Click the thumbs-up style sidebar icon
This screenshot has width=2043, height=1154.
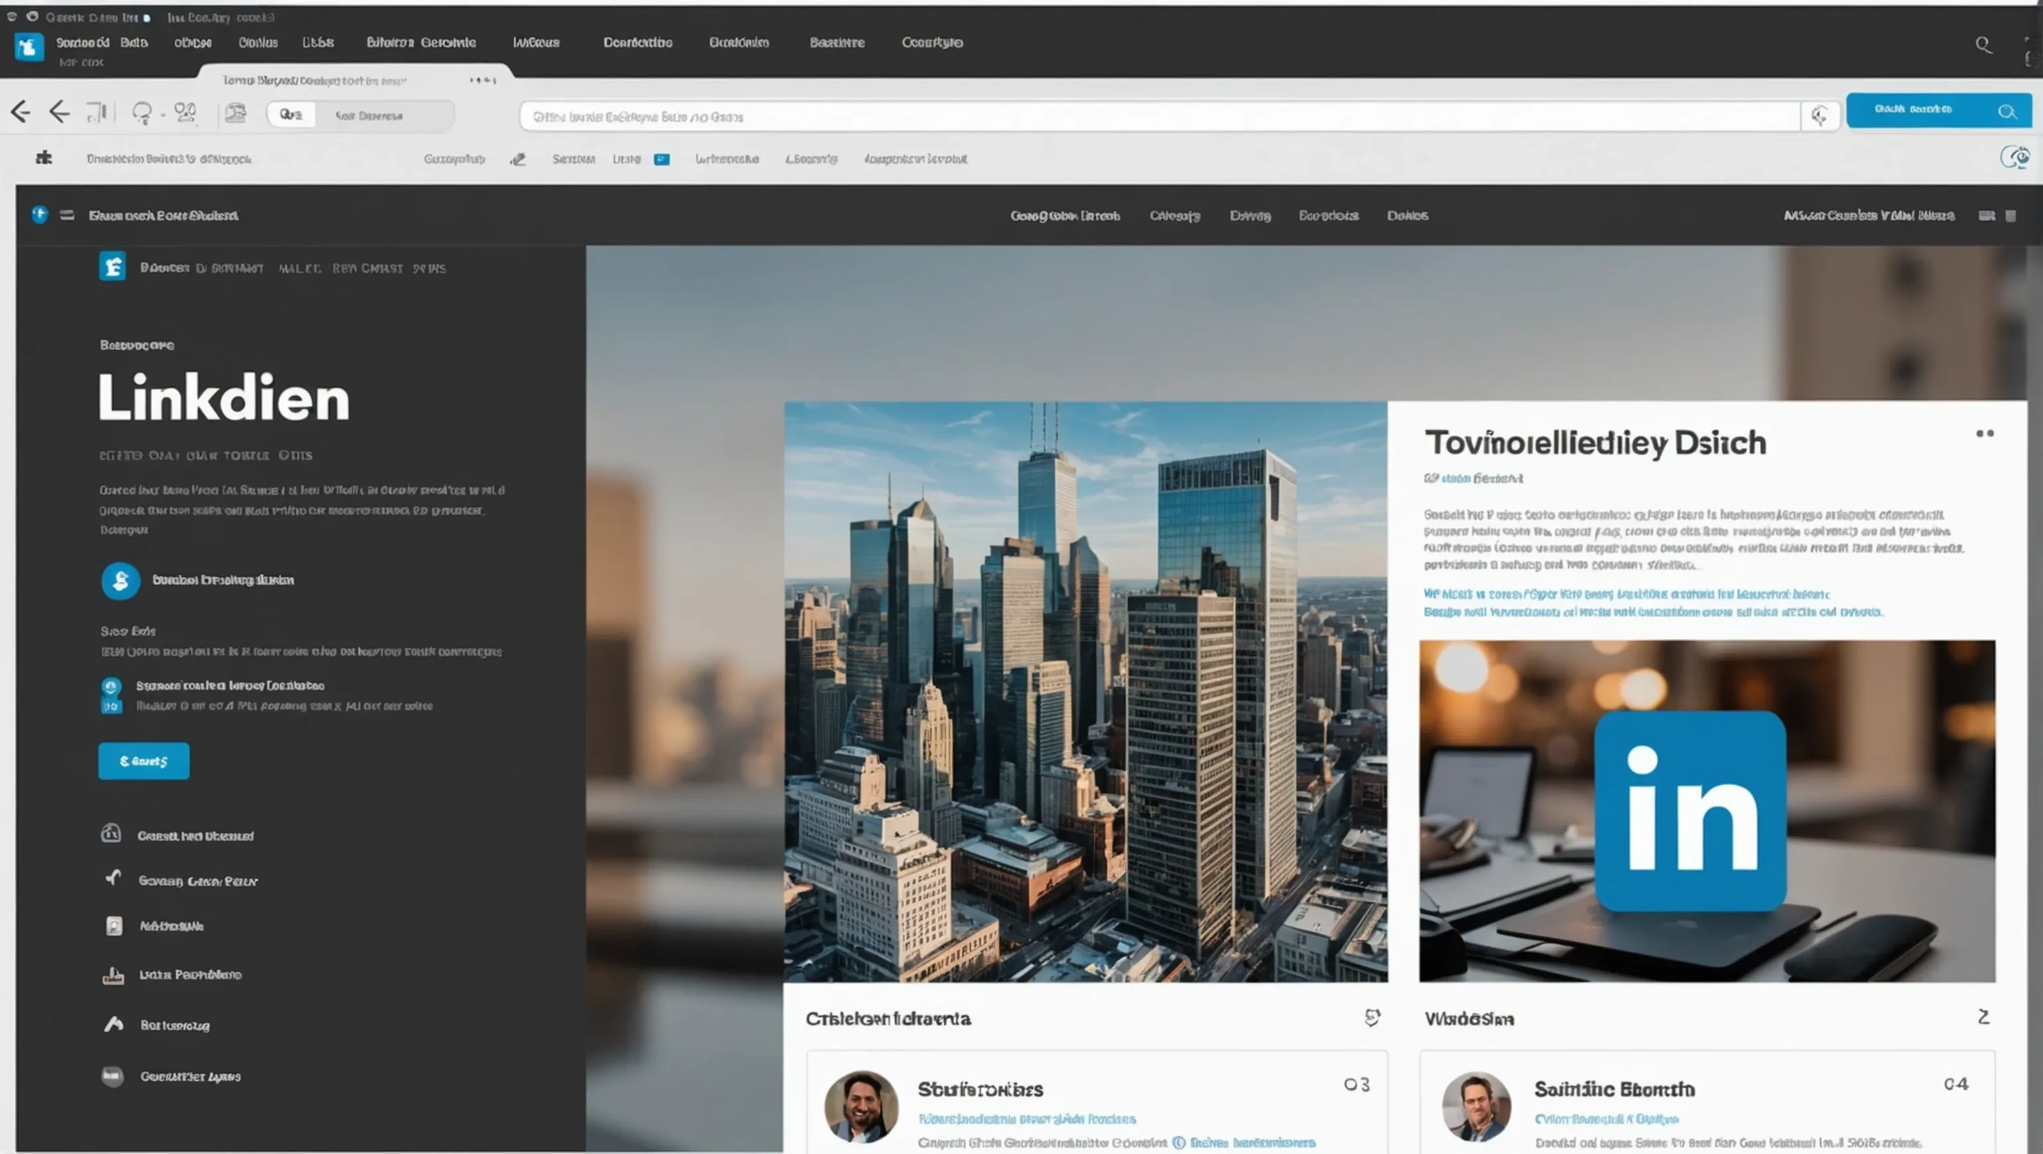point(114,976)
